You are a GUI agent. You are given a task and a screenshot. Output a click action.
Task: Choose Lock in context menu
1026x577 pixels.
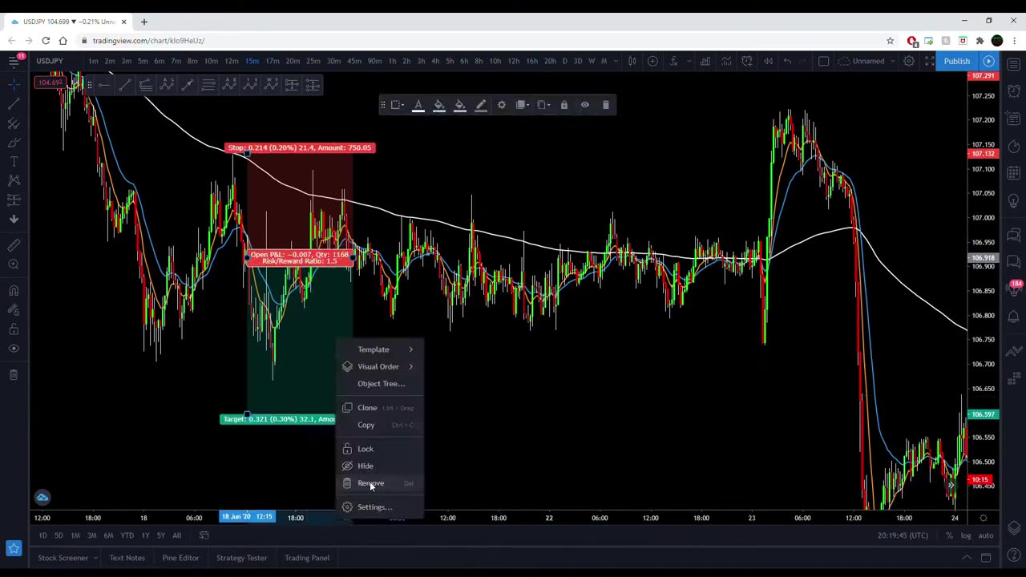coord(380,449)
